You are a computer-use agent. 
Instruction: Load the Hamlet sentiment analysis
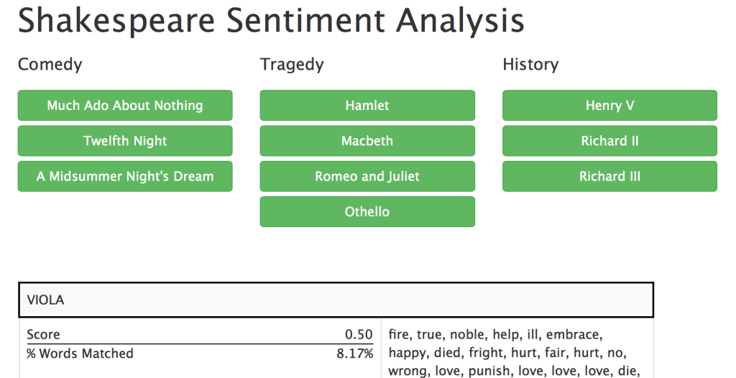click(367, 105)
